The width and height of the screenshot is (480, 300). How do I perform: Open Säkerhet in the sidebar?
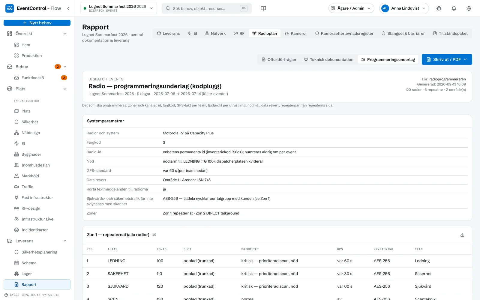tap(37, 122)
